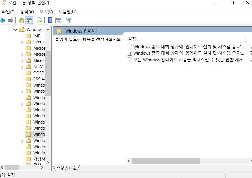Click the highlighted Windo folder icon

tap(28, 134)
